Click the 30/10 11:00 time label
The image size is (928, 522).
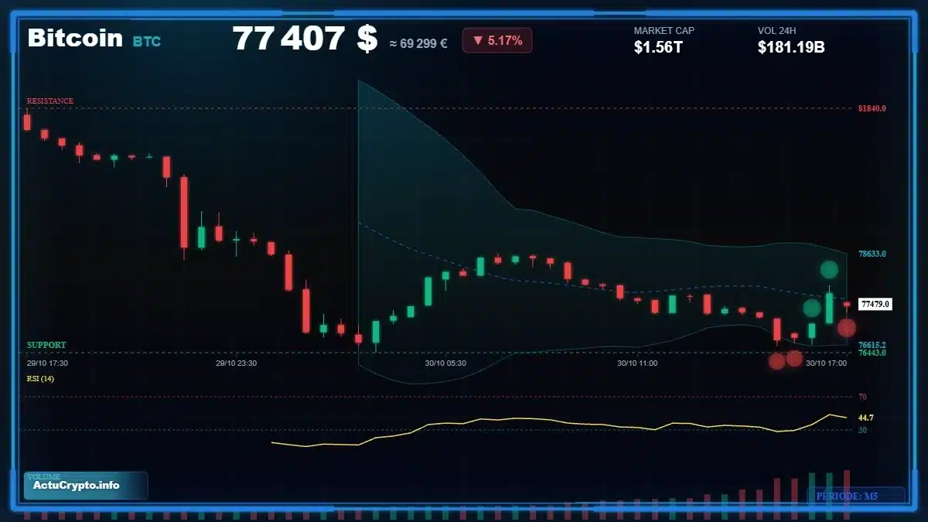click(x=637, y=363)
